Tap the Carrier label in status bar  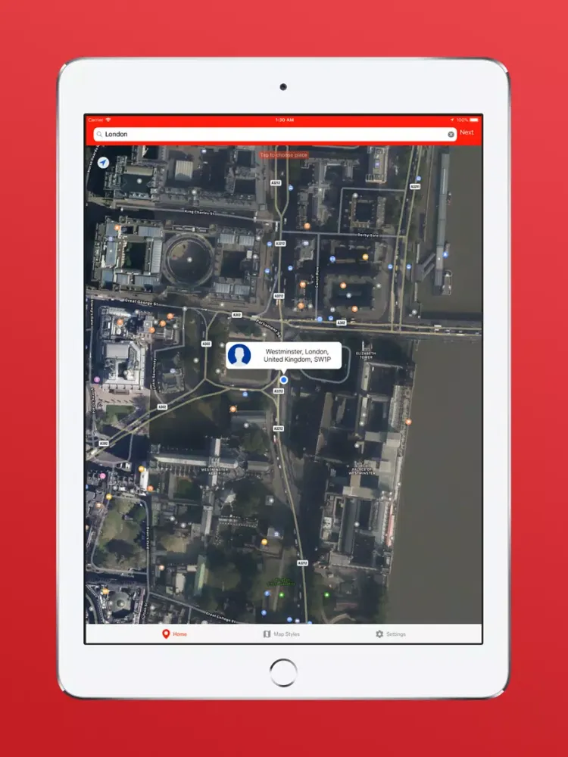pos(95,120)
